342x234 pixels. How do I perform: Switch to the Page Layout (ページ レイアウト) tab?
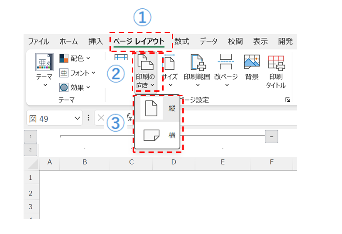click(x=139, y=41)
